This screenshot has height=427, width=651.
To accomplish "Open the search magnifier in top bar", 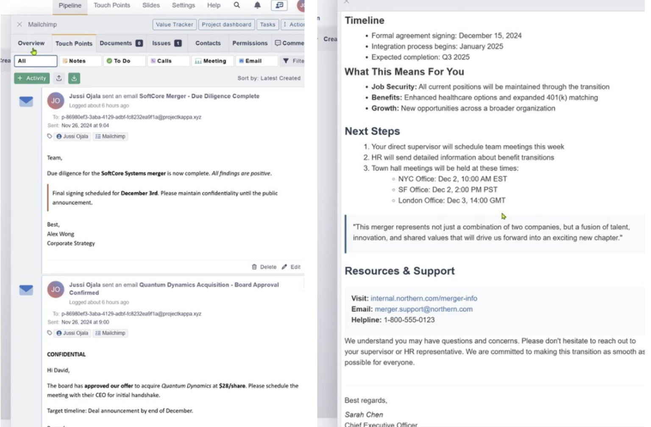I will tap(237, 5).
